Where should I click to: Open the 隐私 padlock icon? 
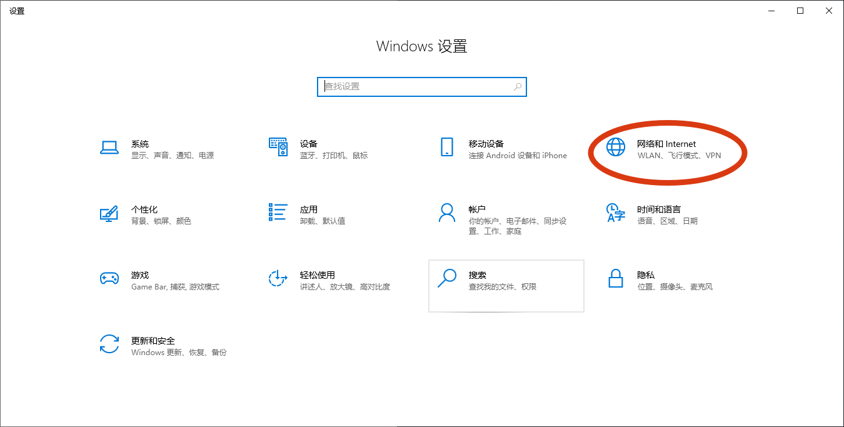coord(616,278)
